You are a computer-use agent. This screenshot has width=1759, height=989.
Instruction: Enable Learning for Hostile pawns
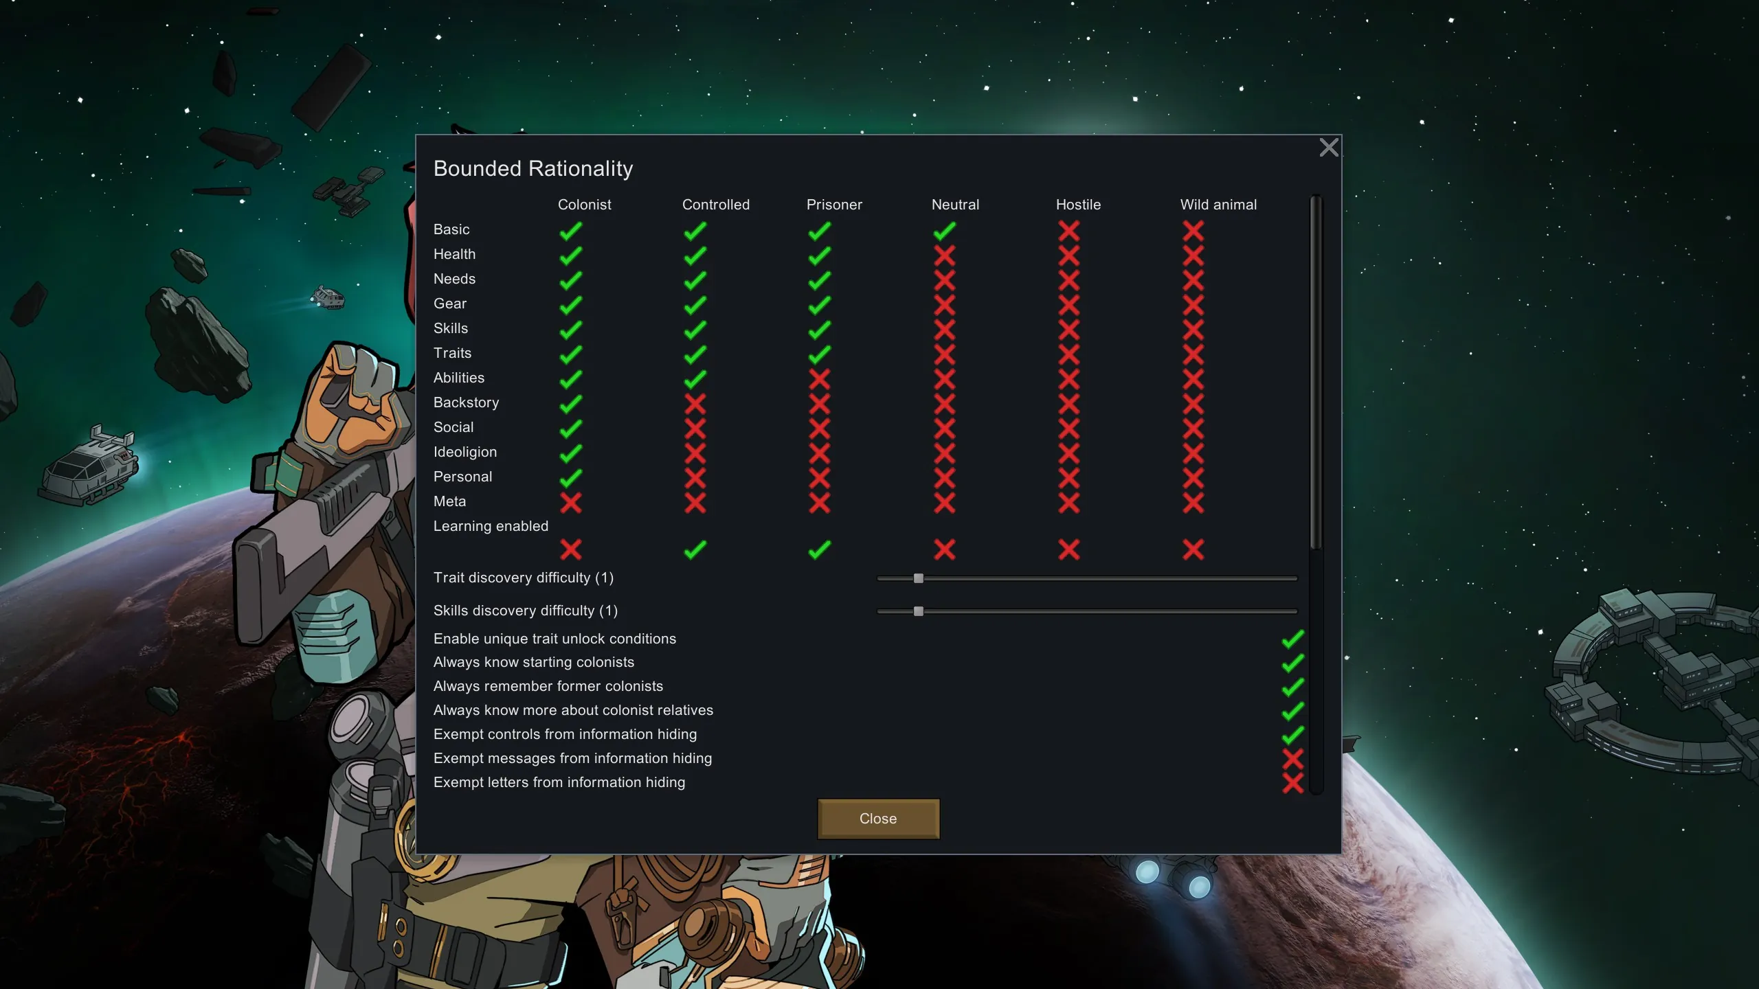point(1068,549)
